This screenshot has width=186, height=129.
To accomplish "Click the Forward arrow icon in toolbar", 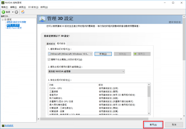I will 16,12.
